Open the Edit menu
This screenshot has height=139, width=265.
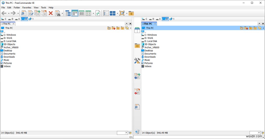tap(9, 7)
